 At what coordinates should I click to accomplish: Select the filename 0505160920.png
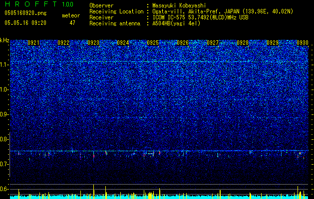coord(25,13)
